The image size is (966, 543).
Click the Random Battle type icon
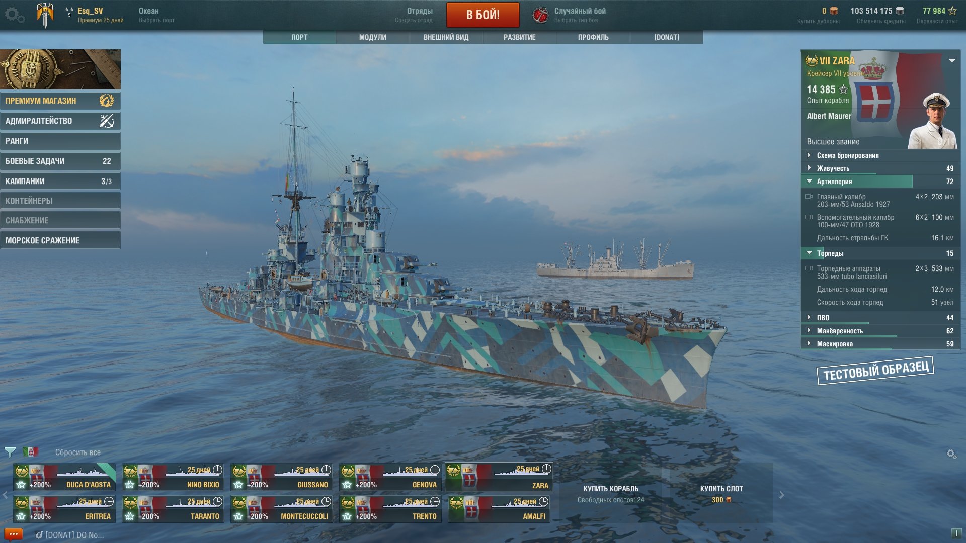pyautogui.click(x=540, y=15)
